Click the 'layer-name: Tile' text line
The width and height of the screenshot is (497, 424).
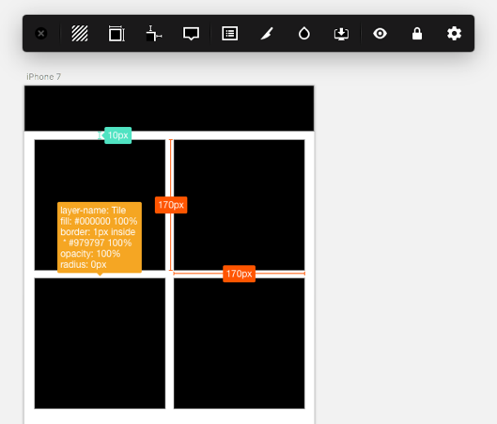tap(93, 211)
